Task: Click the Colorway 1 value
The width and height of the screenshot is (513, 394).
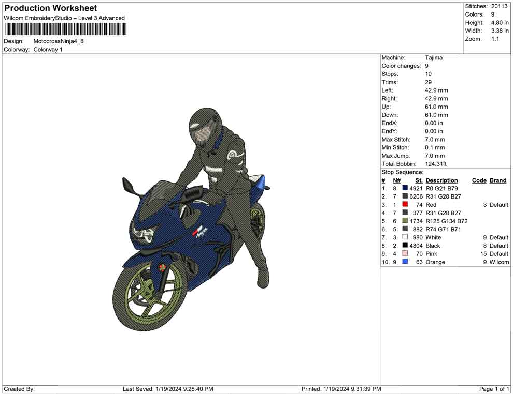Action: coord(48,49)
